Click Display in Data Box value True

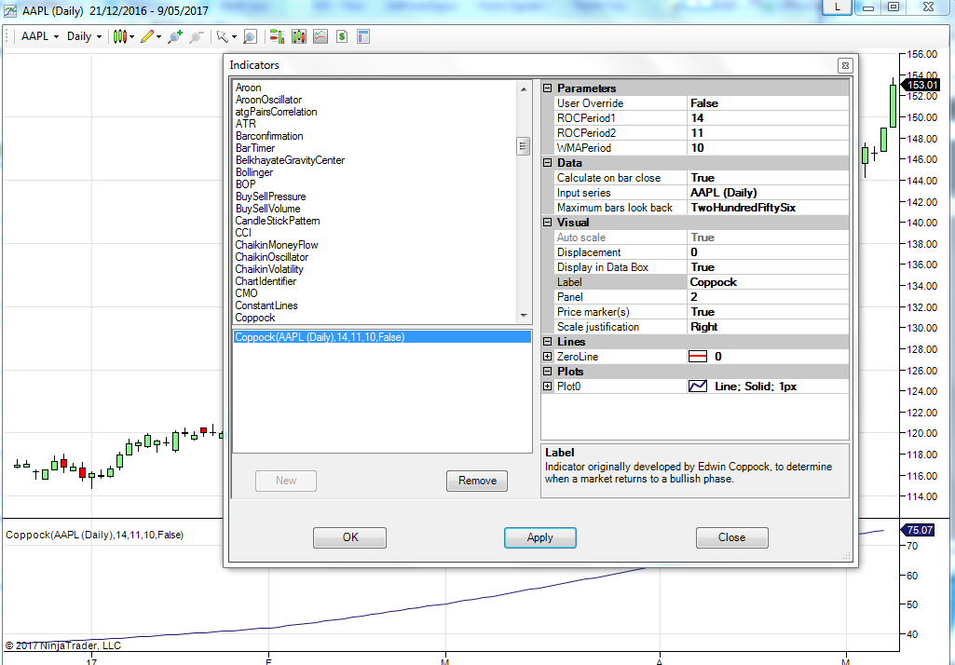[768, 267]
